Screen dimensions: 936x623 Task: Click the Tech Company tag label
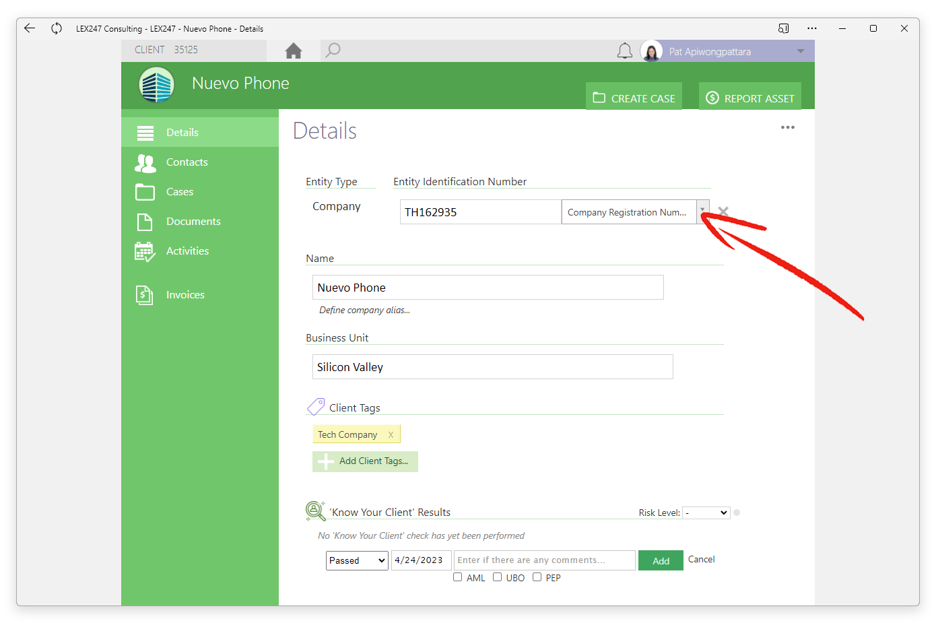click(347, 434)
